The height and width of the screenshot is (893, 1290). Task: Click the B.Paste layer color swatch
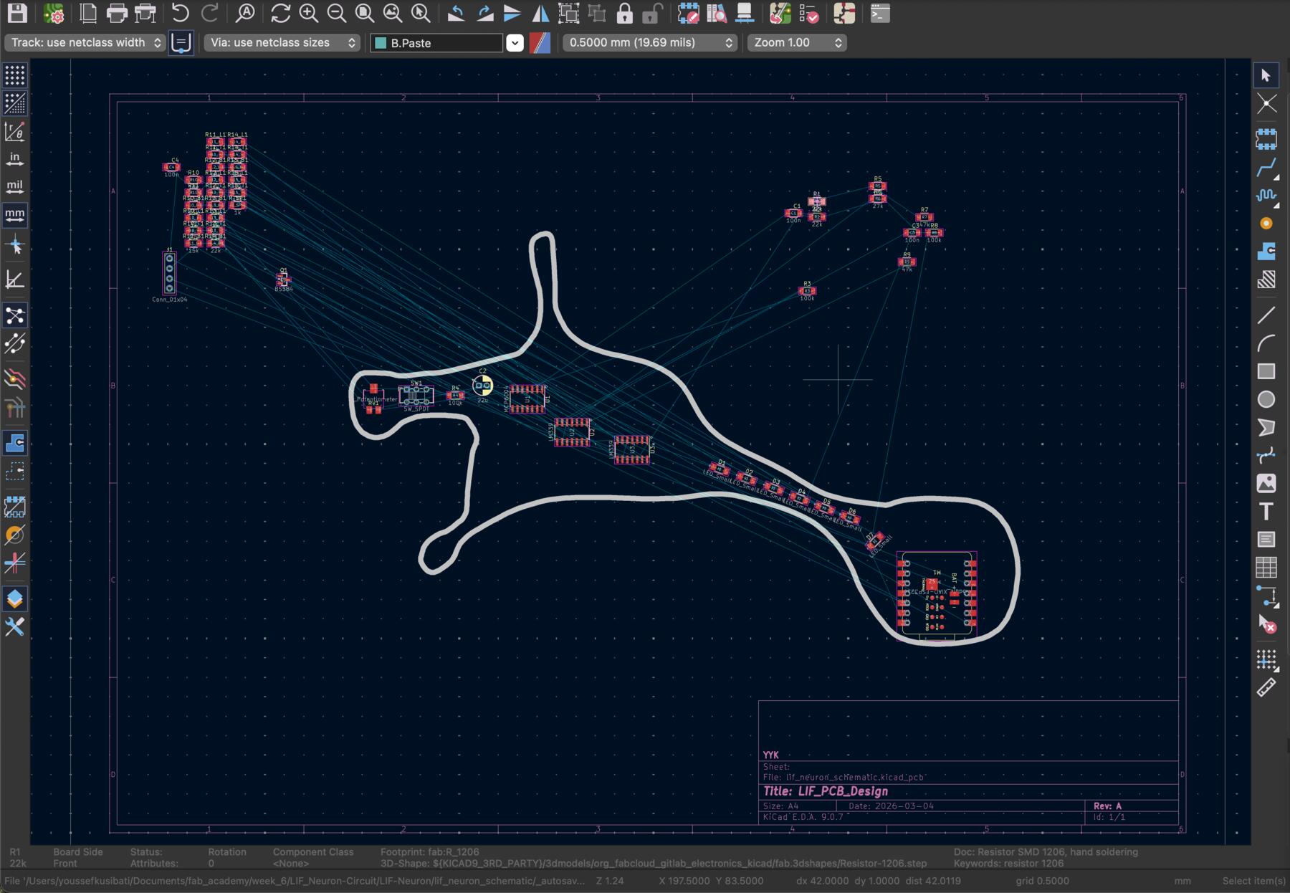click(x=380, y=43)
